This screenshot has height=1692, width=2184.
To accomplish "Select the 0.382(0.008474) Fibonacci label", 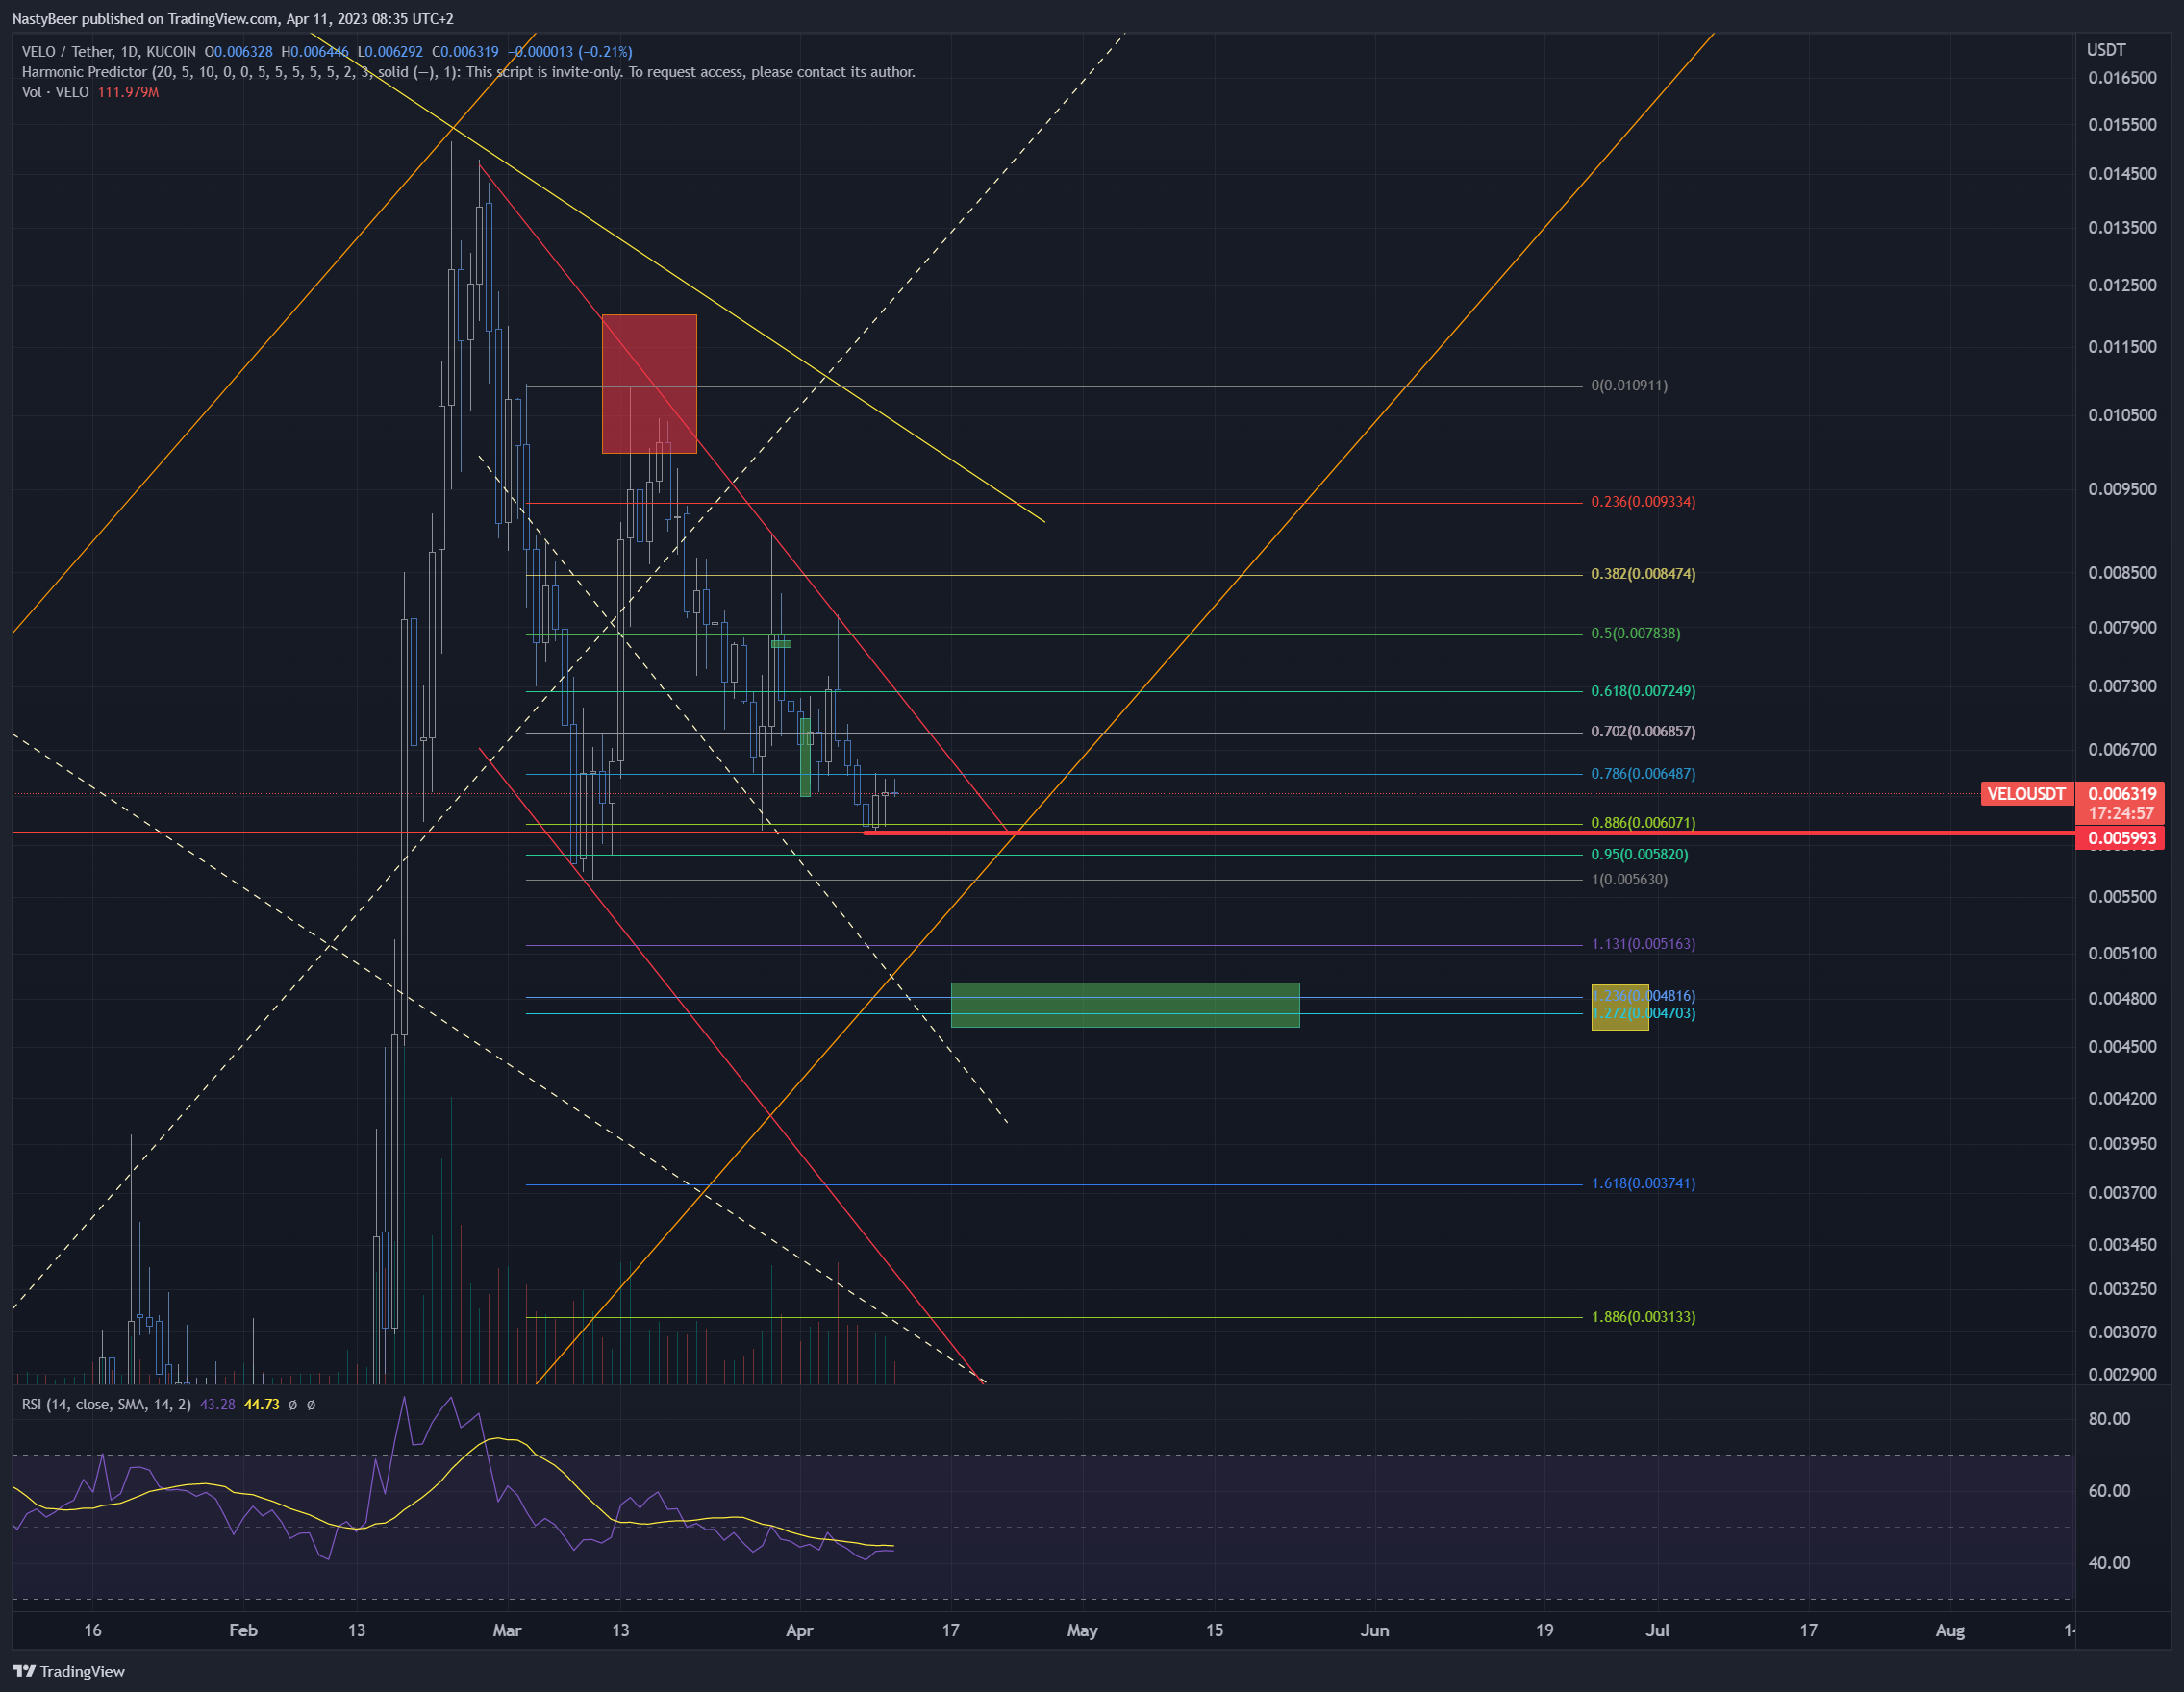I will [x=1643, y=574].
